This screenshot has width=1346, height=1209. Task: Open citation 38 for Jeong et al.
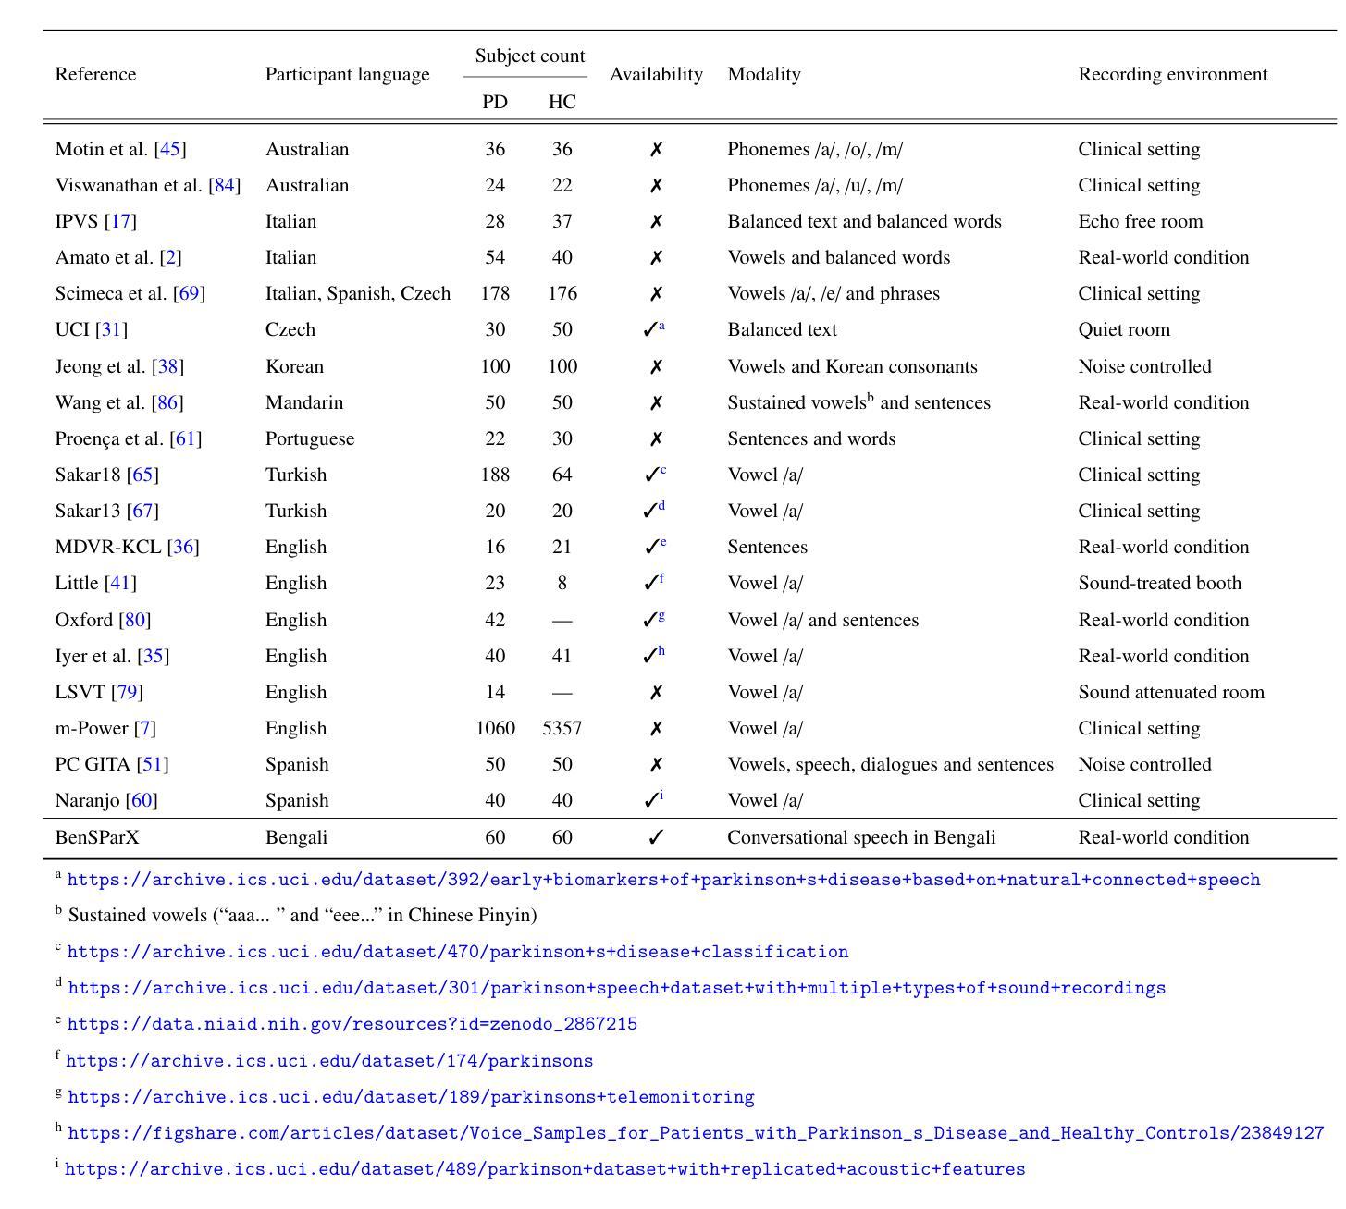167,366
